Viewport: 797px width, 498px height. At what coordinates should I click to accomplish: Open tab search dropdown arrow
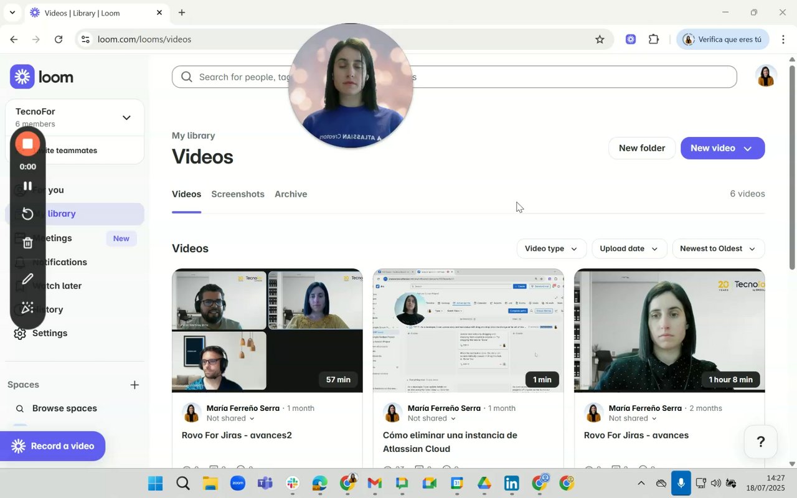click(x=12, y=12)
